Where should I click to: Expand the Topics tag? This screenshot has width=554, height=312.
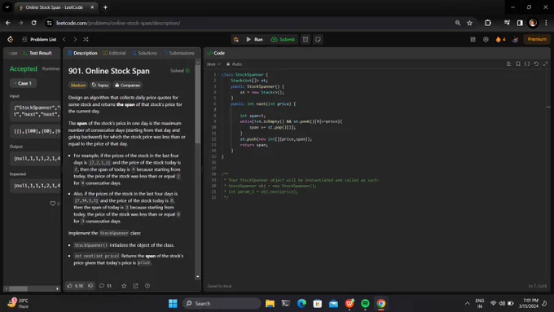click(100, 86)
